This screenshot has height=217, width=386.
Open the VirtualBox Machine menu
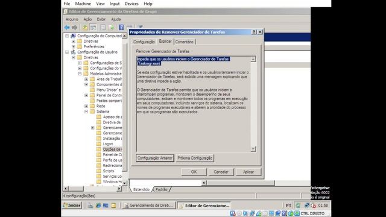83,4
